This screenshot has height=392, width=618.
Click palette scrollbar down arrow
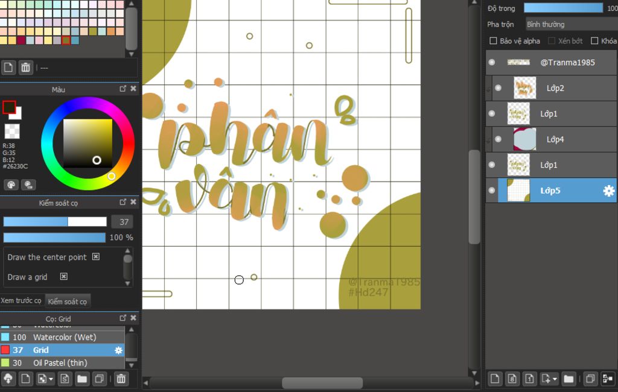tap(132, 54)
